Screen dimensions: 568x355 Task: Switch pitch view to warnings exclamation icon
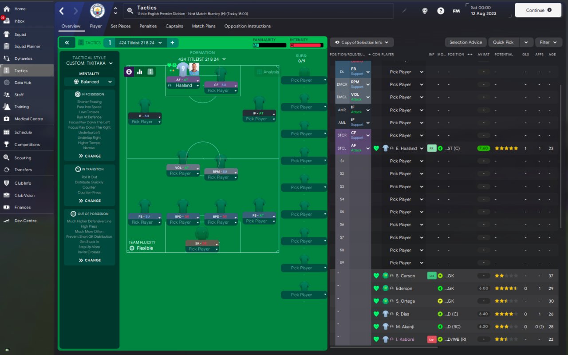(x=150, y=71)
